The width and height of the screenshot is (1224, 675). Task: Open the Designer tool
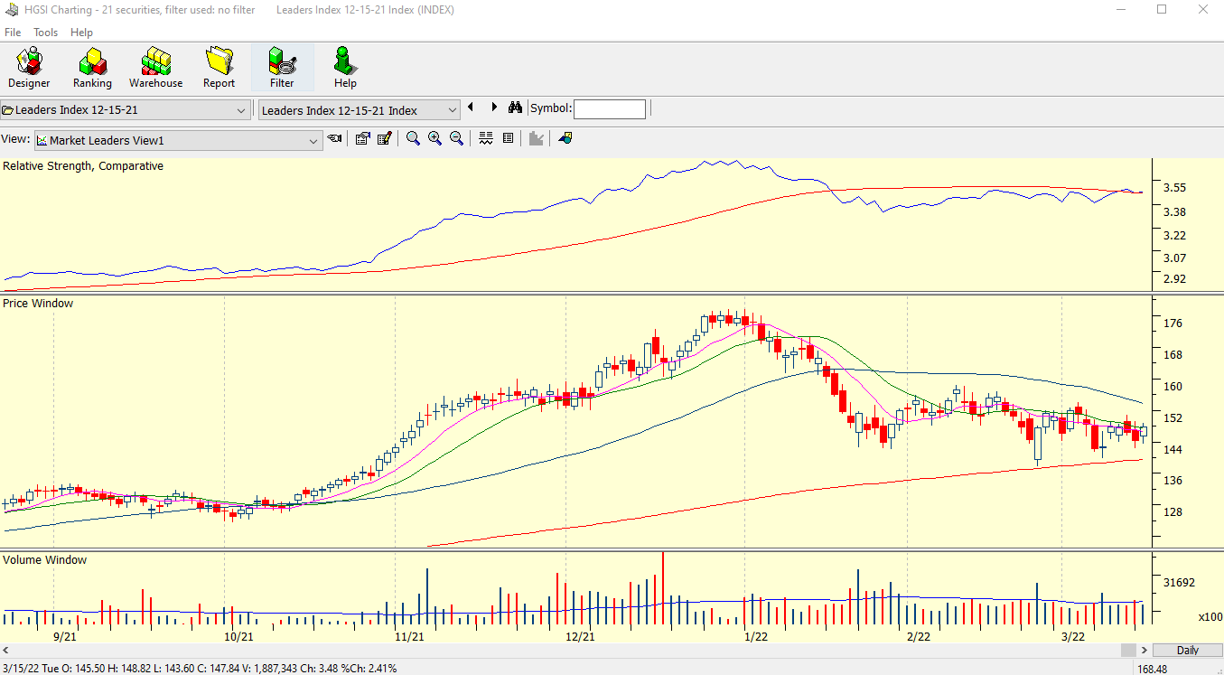click(30, 68)
